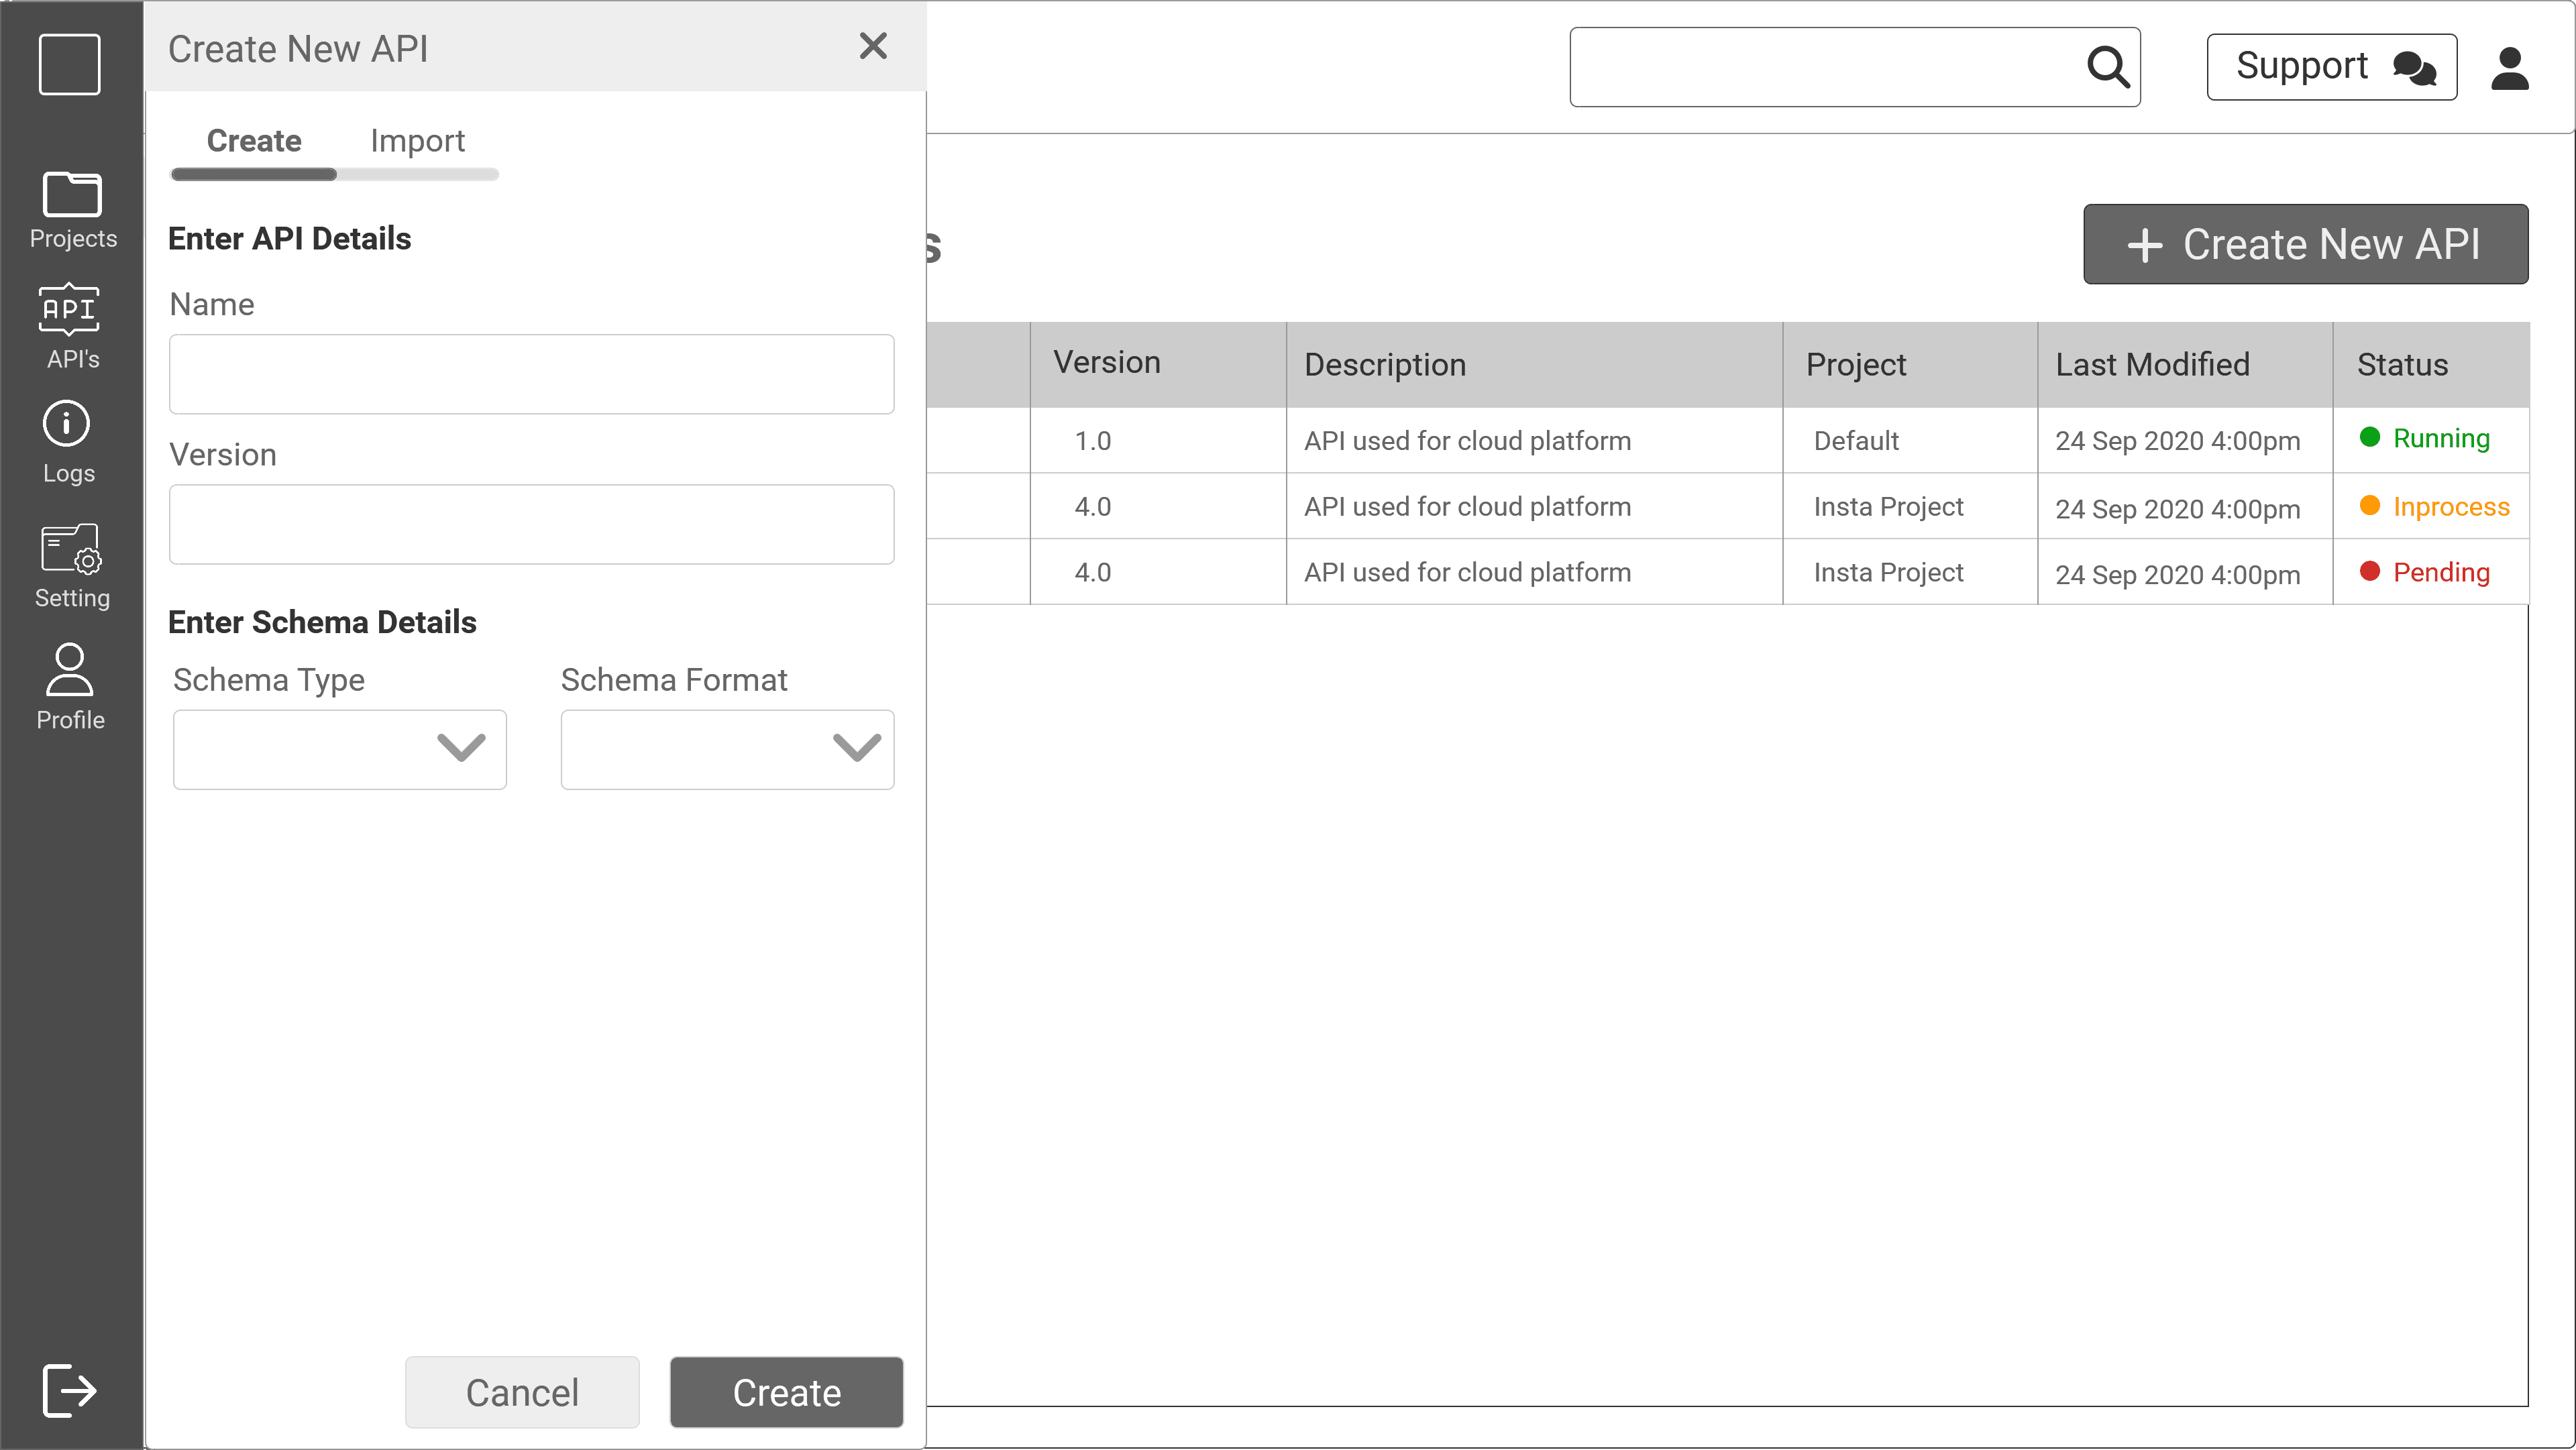Open the Setting icon in sidebar

[70, 549]
